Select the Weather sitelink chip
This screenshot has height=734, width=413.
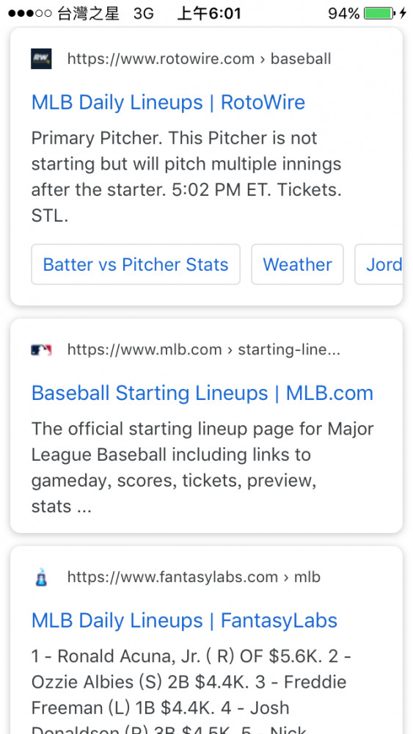(298, 264)
